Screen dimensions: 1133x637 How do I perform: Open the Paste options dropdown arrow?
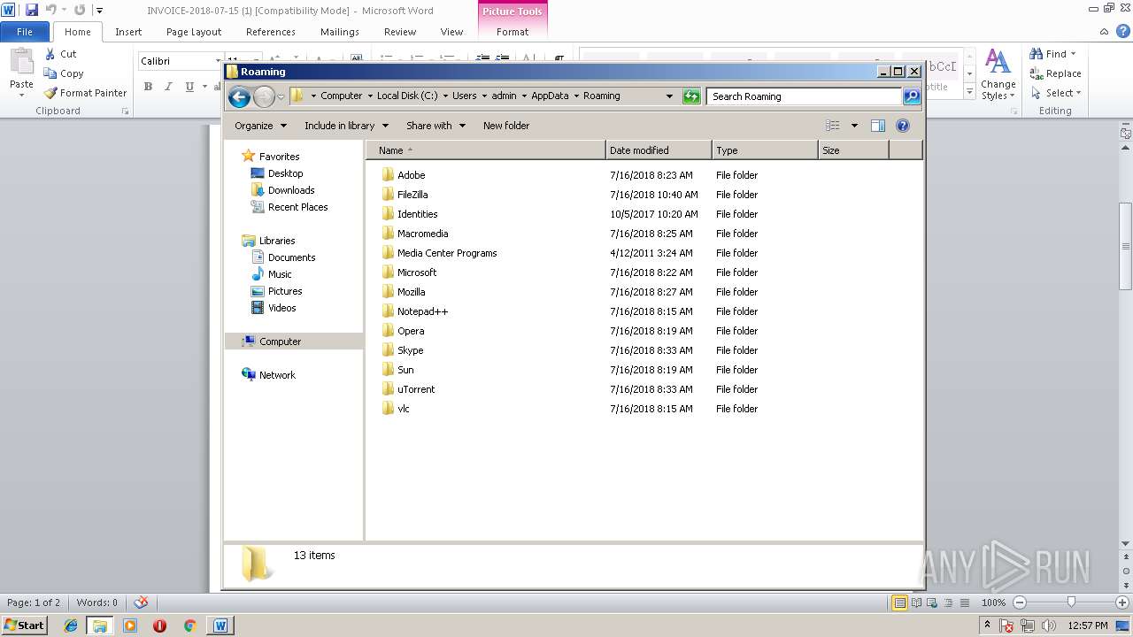coord(21,95)
